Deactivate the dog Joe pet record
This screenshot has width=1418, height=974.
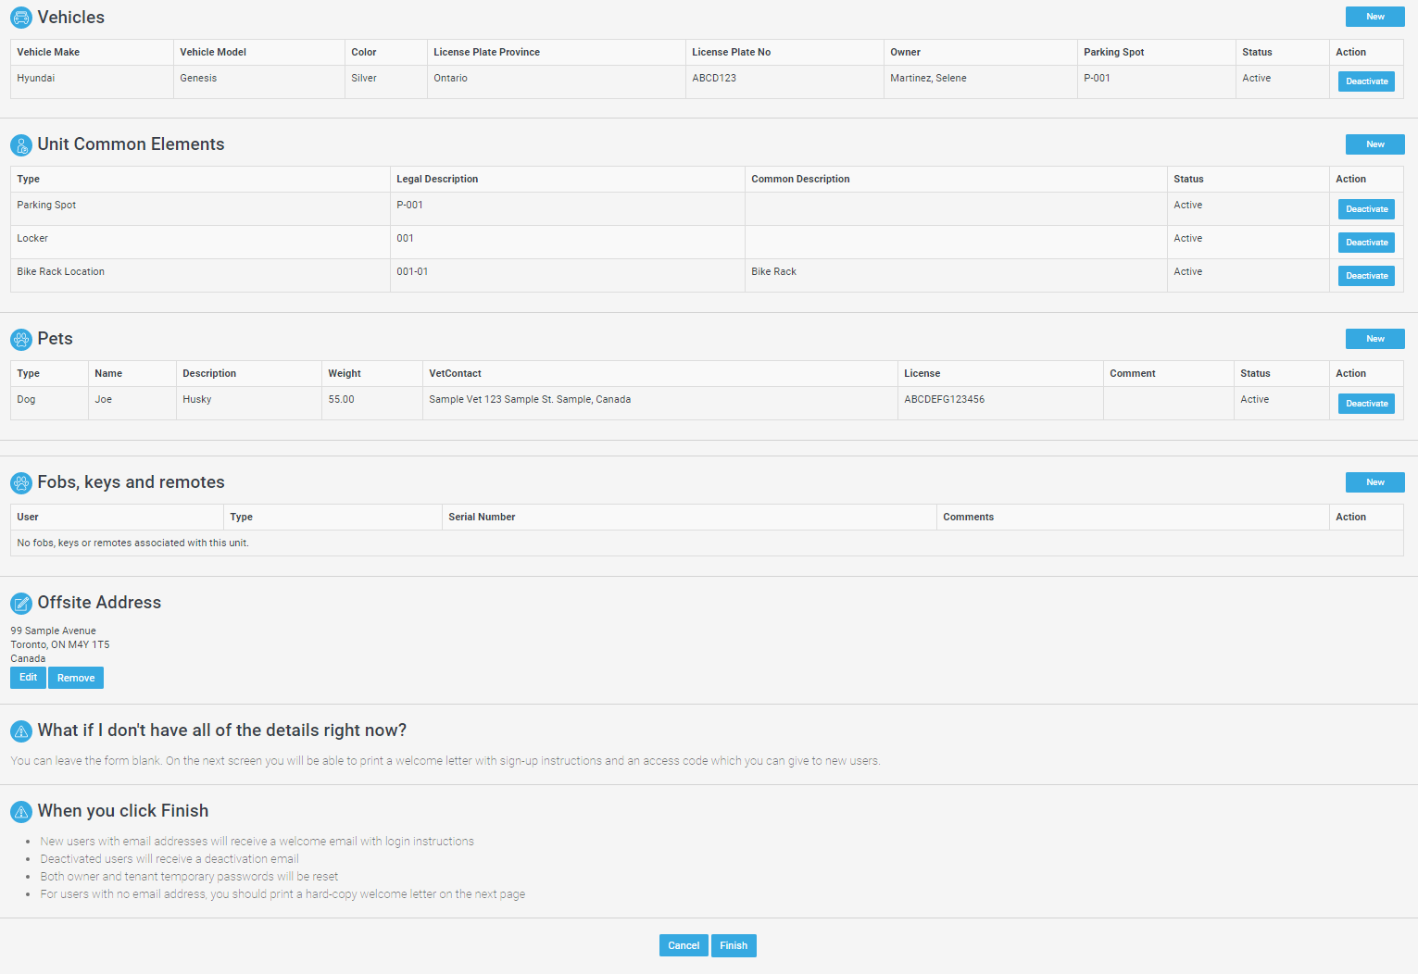(x=1366, y=404)
